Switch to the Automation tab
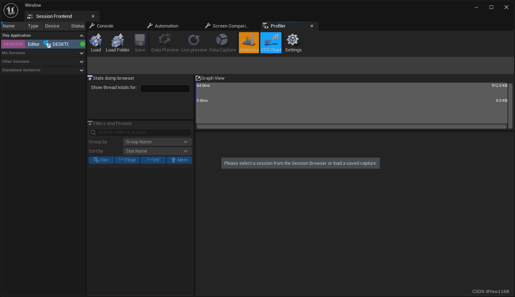Image resolution: width=515 pixels, height=297 pixels. pyautogui.click(x=166, y=26)
